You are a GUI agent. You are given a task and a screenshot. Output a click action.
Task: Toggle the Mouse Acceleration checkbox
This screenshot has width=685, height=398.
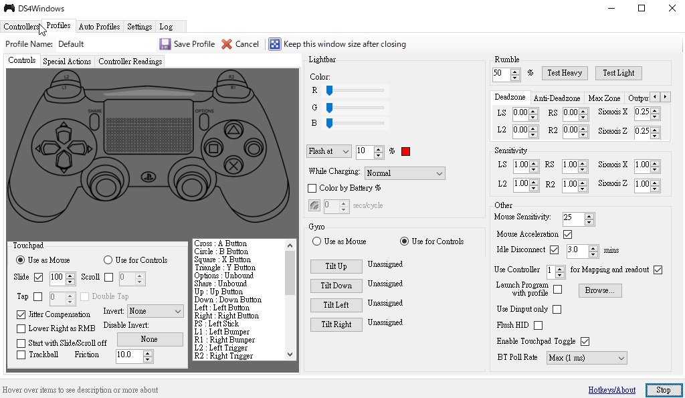coord(568,235)
